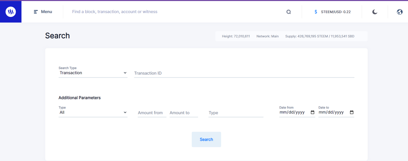Click the Search page heading

pos(57,36)
